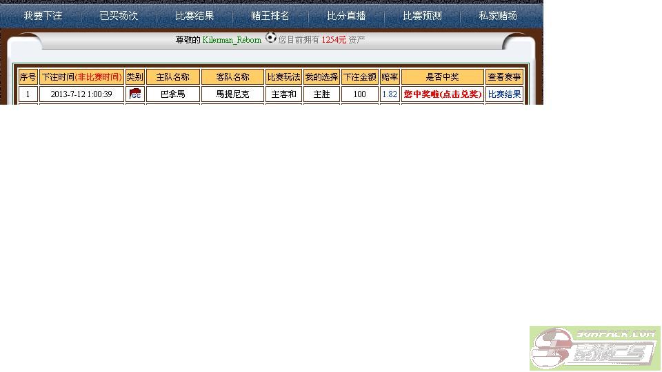Screen dimensions: 662x372
Task: Click the 是否中奖 column header
Action: point(443,77)
